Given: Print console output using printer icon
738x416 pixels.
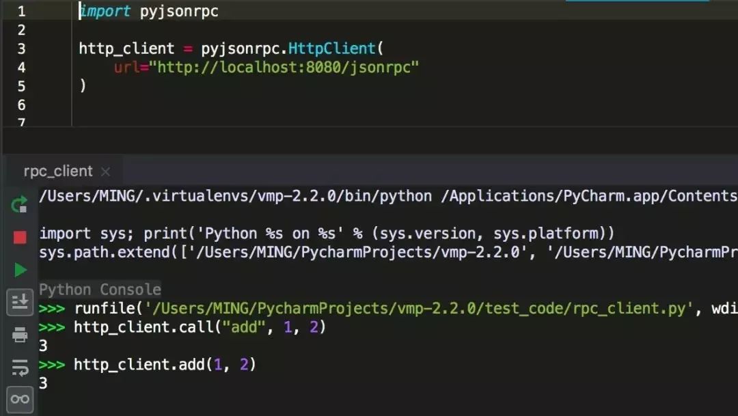Looking at the screenshot, I should [x=20, y=335].
